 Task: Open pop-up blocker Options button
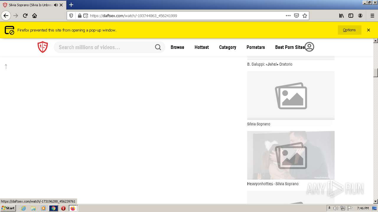point(349,30)
